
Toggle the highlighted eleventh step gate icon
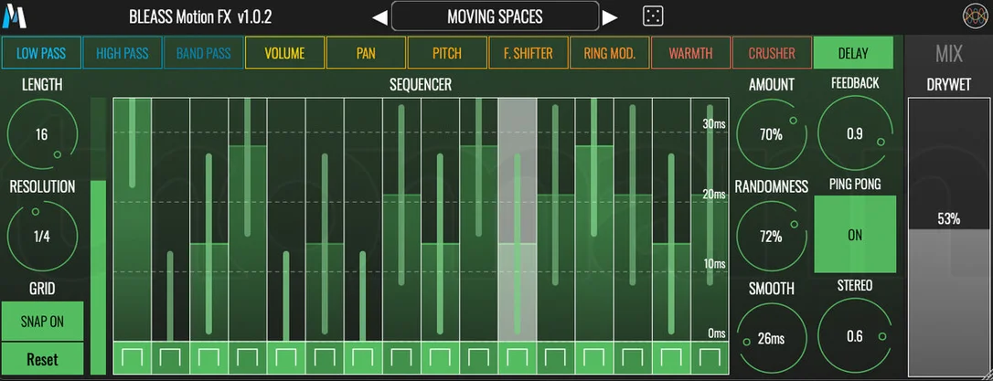pos(518,357)
